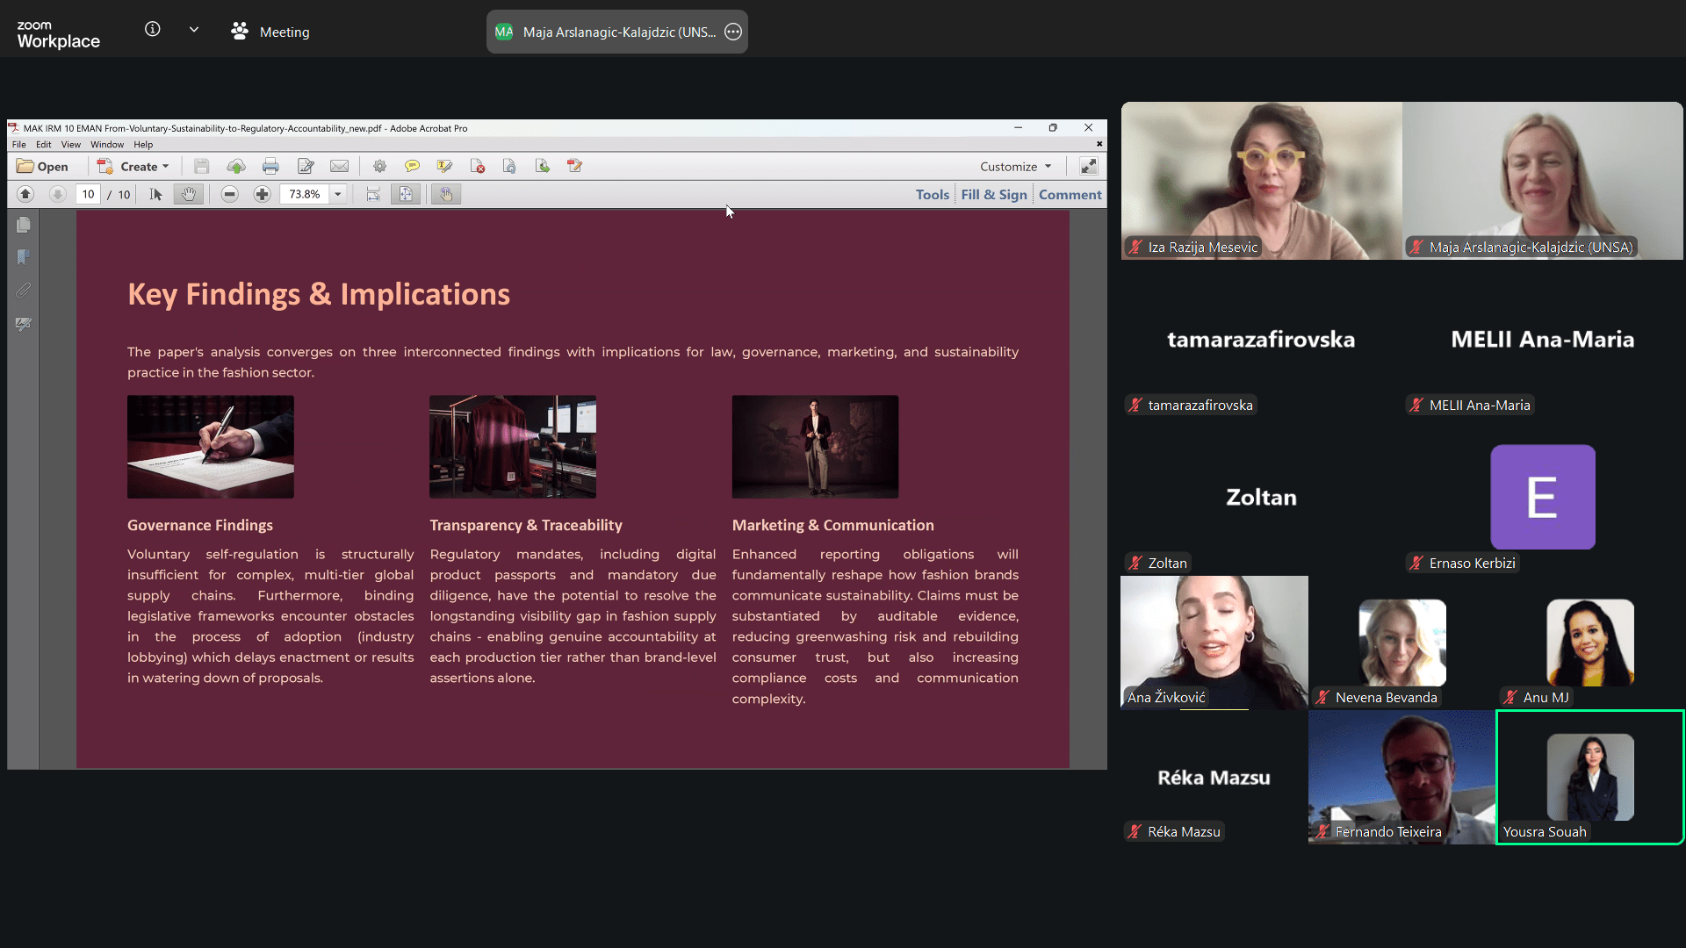Add a sticky note comment
Image resolution: width=1686 pixels, height=948 pixels.
coord(412,167)
